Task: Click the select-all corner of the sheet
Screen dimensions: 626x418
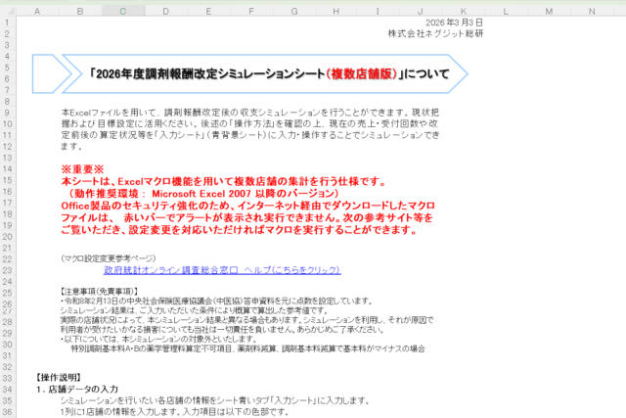Action: (x=7, y=12)
